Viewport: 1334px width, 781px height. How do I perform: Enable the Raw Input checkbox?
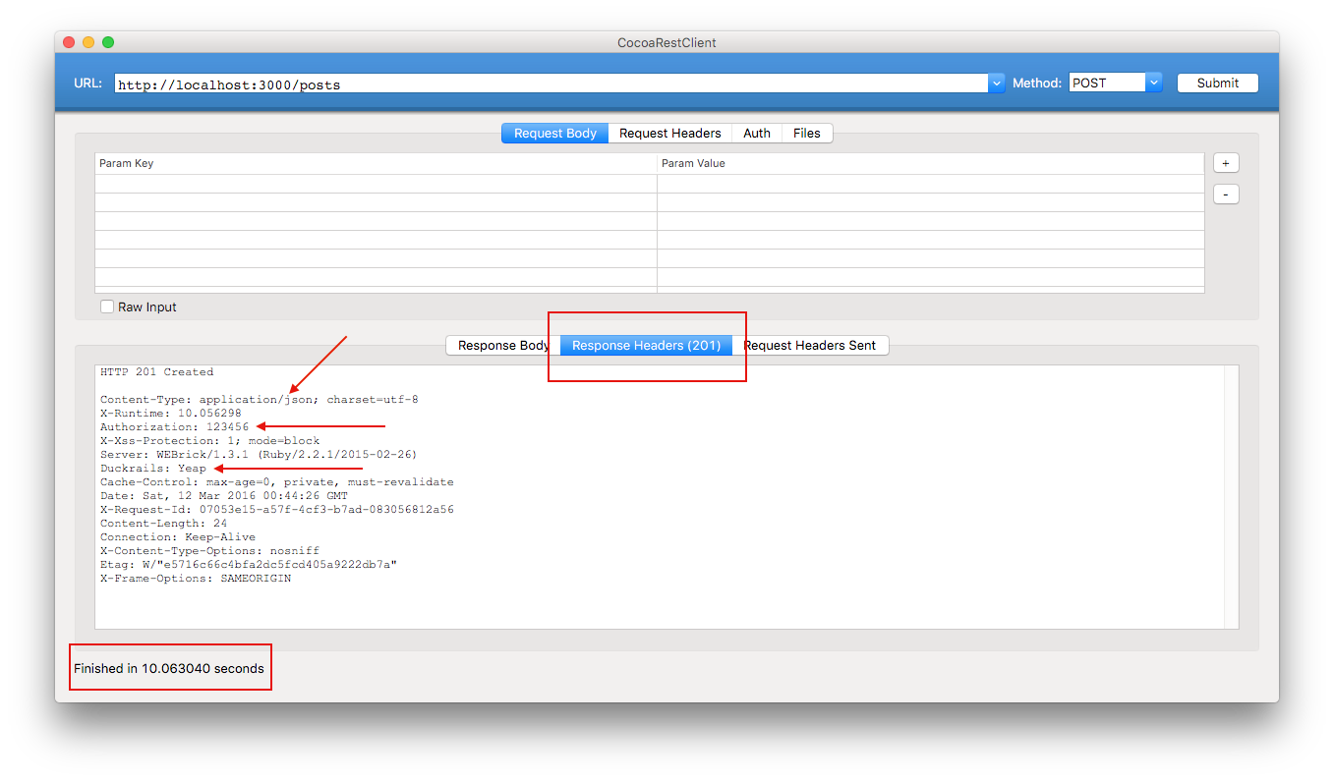108,307
